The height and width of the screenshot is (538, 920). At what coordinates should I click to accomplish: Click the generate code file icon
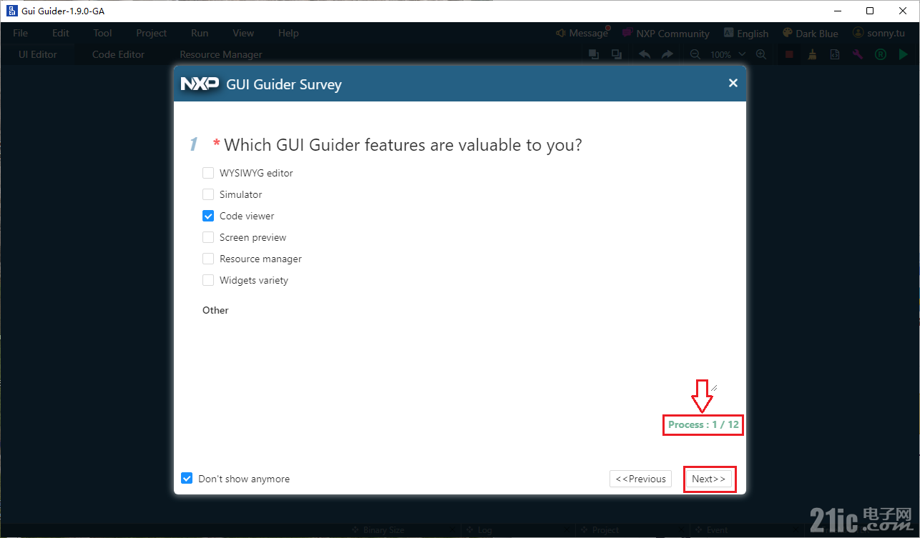835,54
